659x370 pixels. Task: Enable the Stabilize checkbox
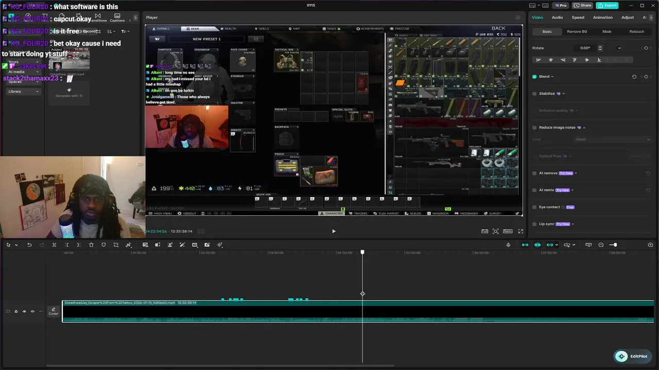click(x=534, y=94)
